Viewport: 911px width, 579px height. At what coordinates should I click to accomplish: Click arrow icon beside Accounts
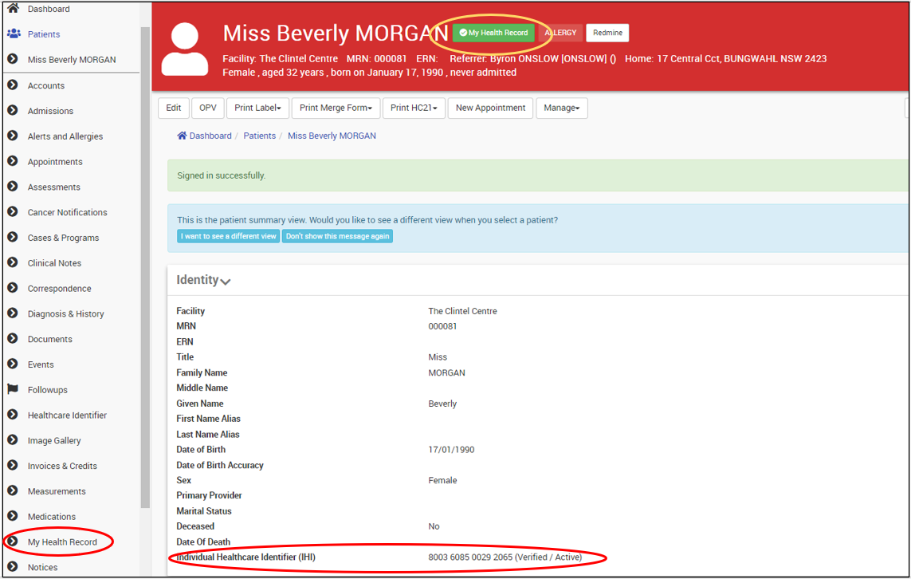pyautogui.click(x=13, y=85)
